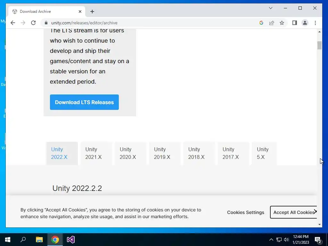Open the network status tray icon
This screenshot has height=246, width=328.
pos(279,240)
